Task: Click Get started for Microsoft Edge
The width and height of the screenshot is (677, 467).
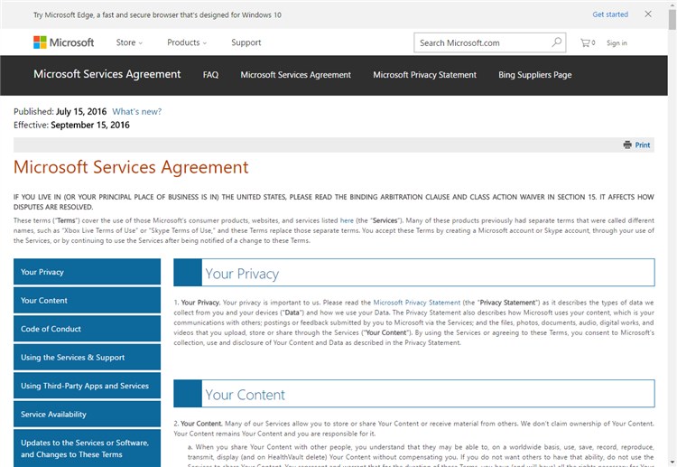Action: (610, 14)
